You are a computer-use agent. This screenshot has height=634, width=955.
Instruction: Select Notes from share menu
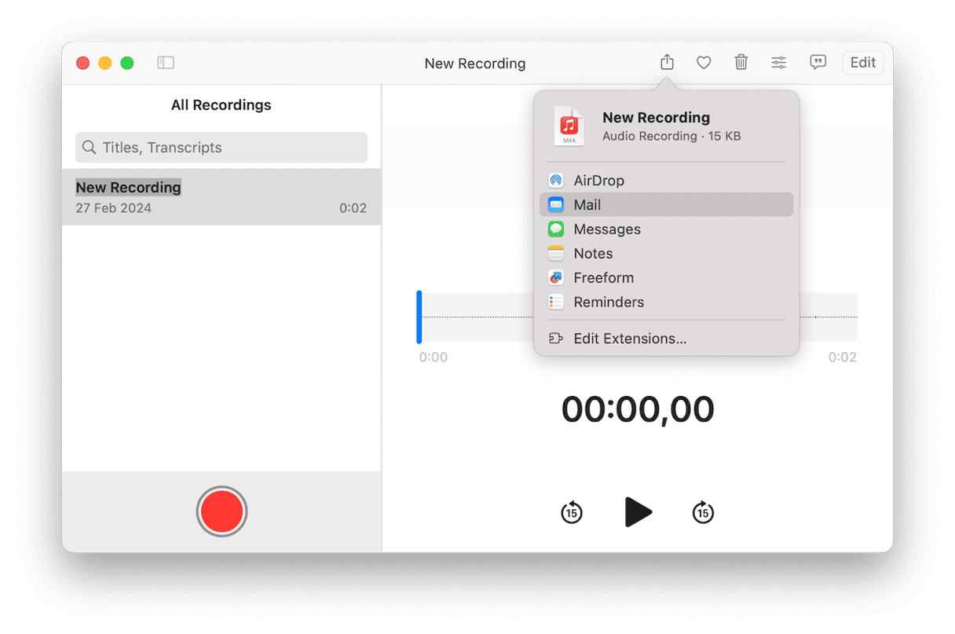(593, 254)
